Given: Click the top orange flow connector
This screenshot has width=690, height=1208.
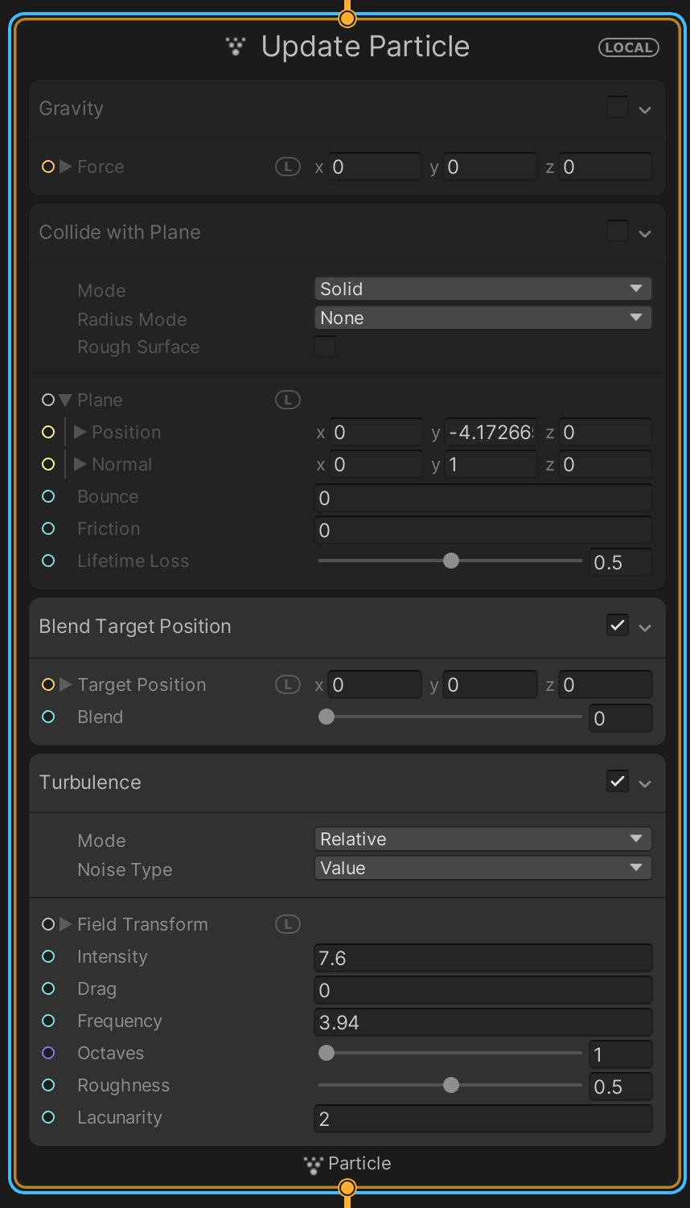Looking at the screenshot, I should point(347,18).
